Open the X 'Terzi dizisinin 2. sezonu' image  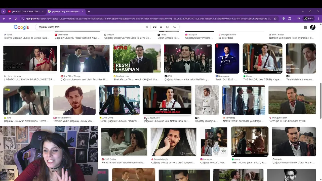(301, 59)
